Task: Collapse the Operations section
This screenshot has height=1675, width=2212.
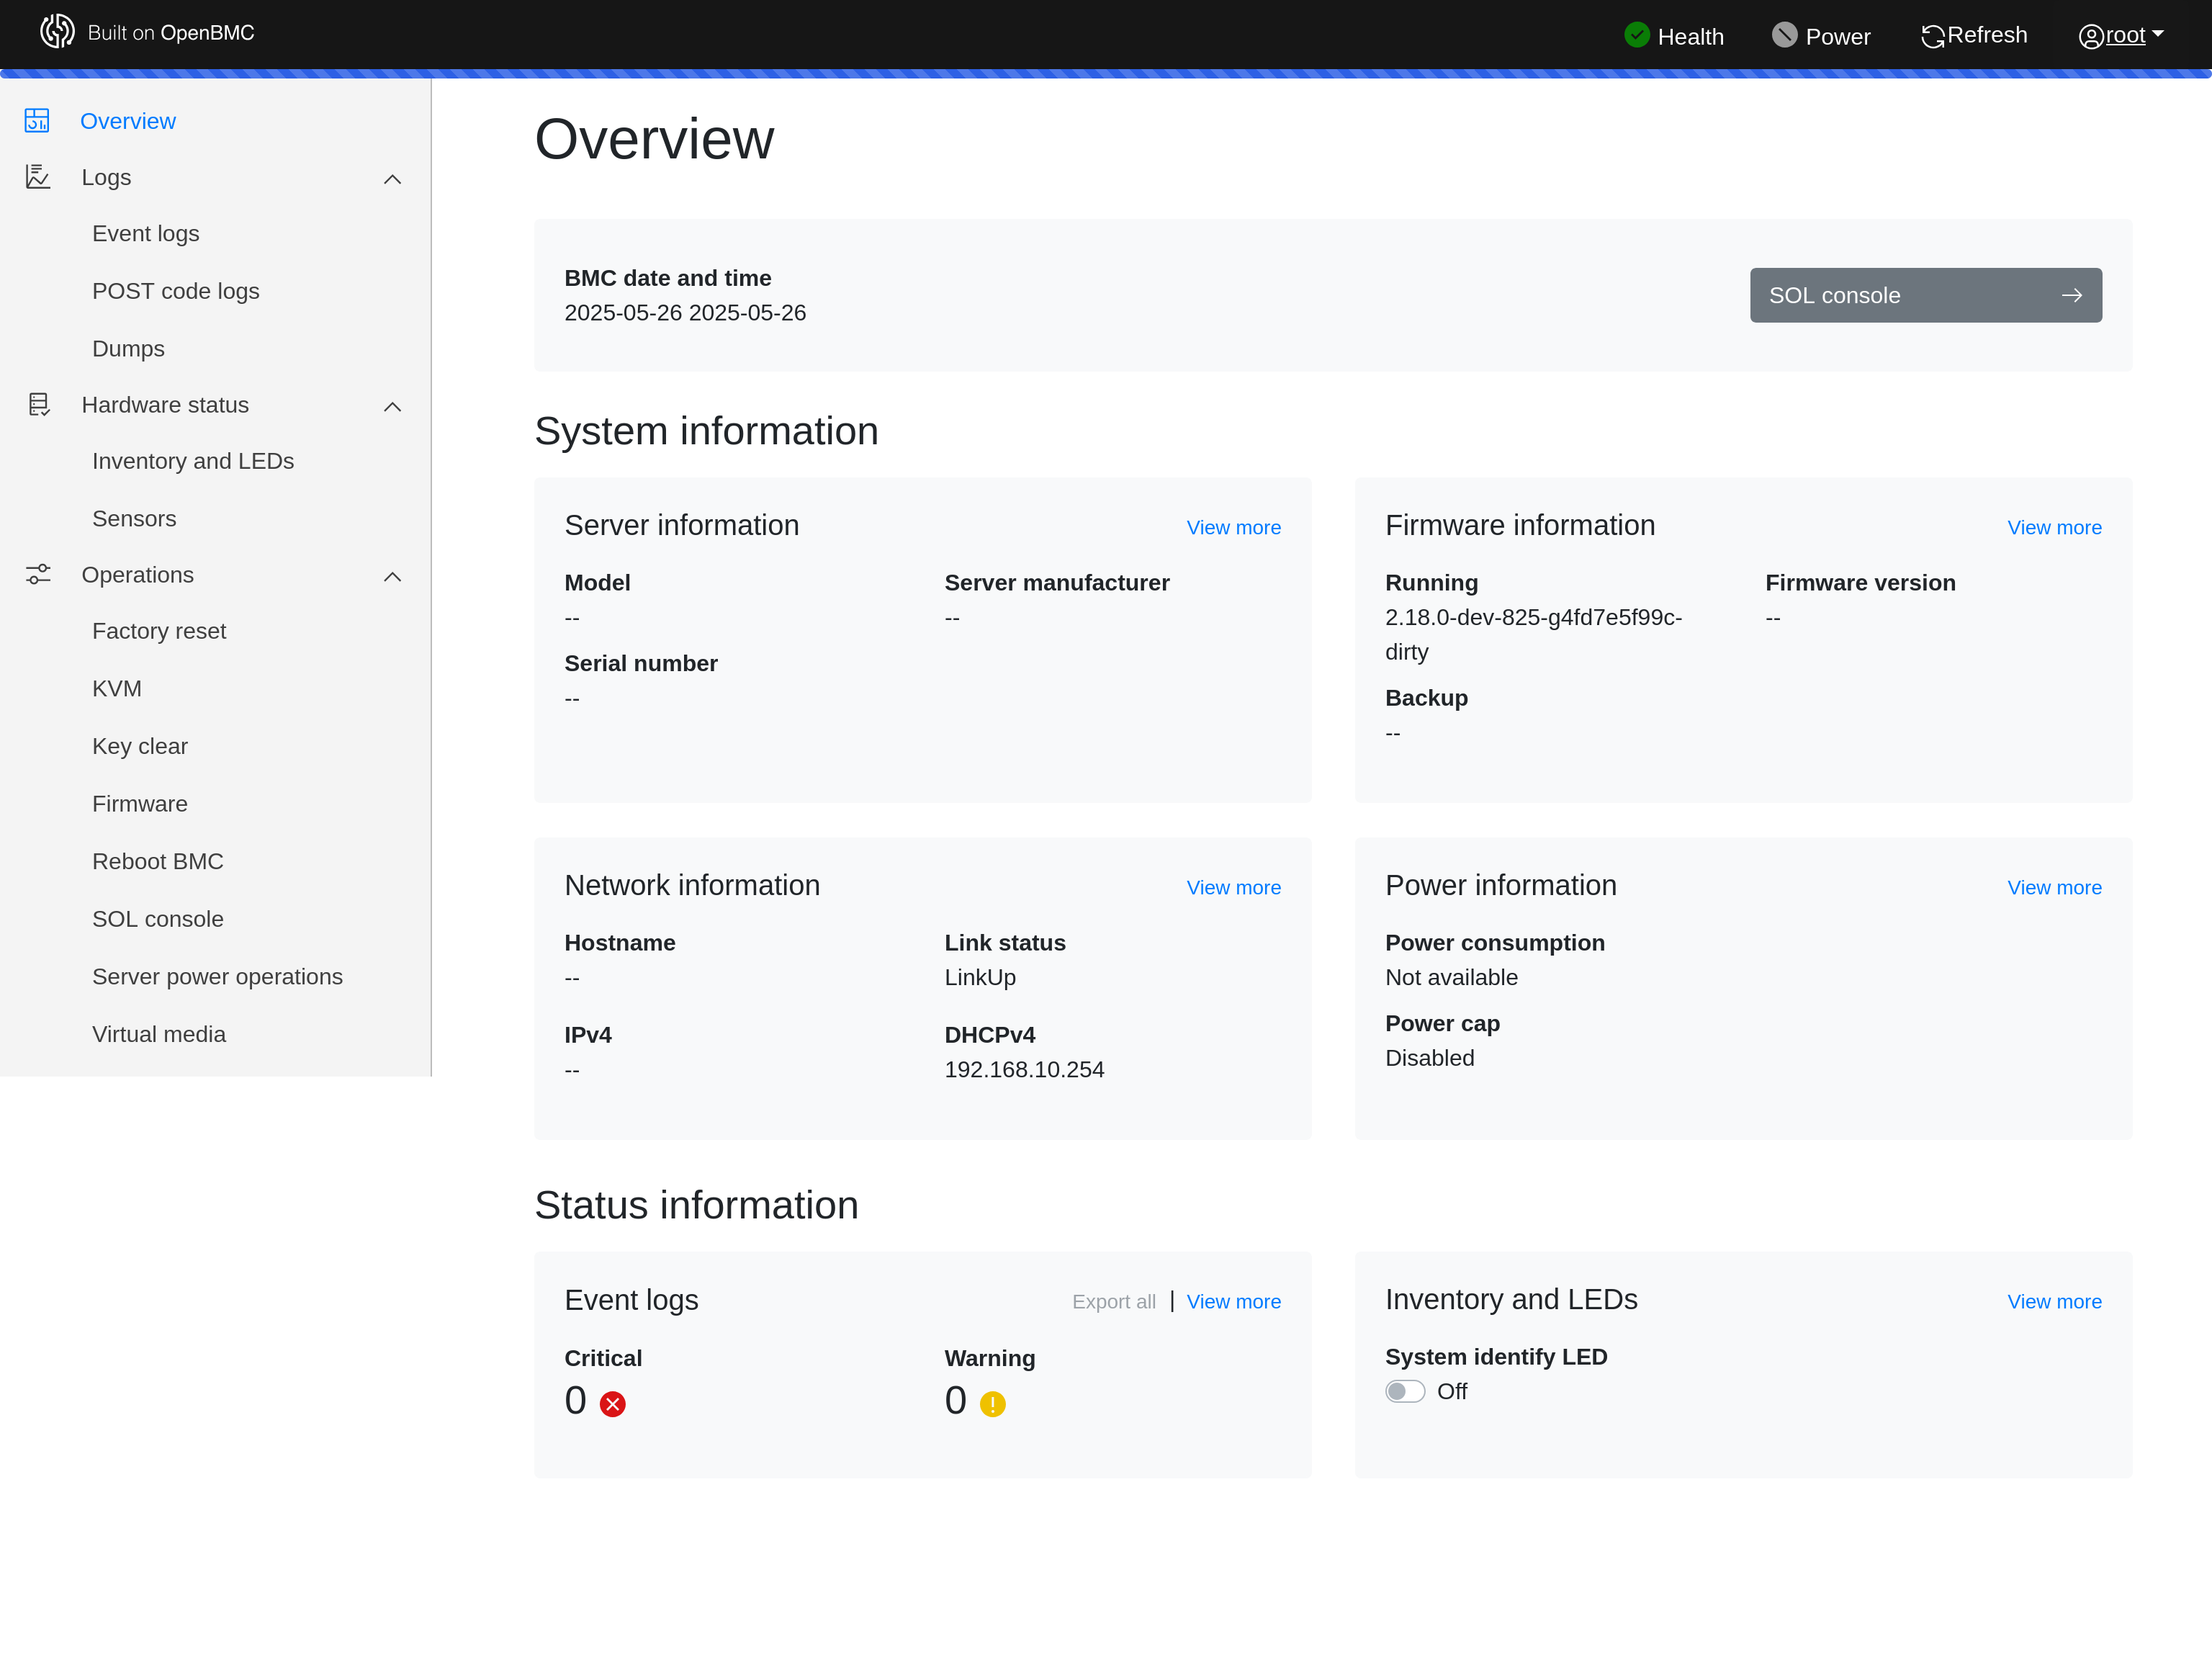Action: click(x=392, y=576)
